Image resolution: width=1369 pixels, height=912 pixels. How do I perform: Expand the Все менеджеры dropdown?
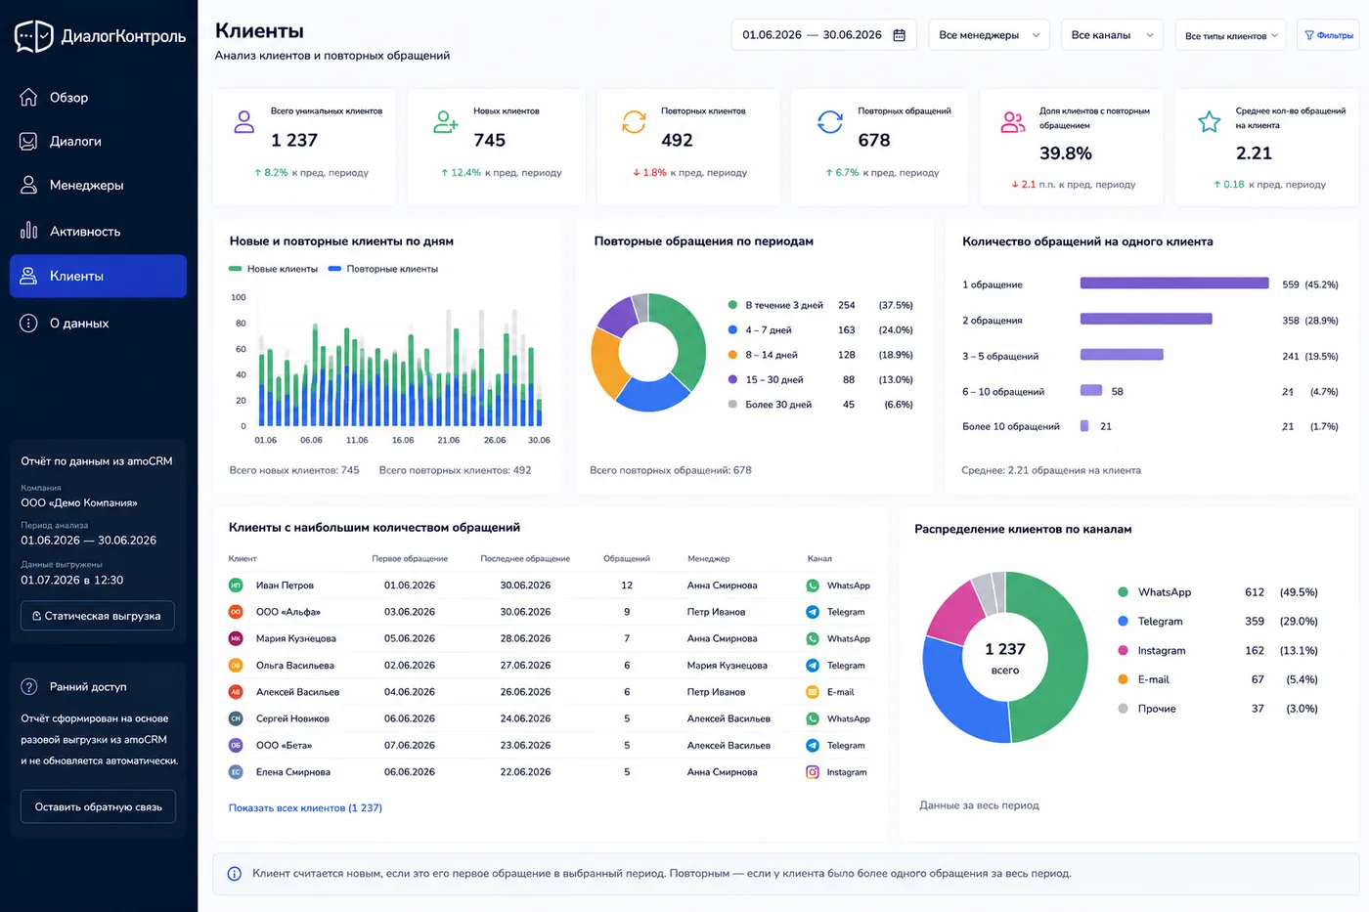[989, 35]
